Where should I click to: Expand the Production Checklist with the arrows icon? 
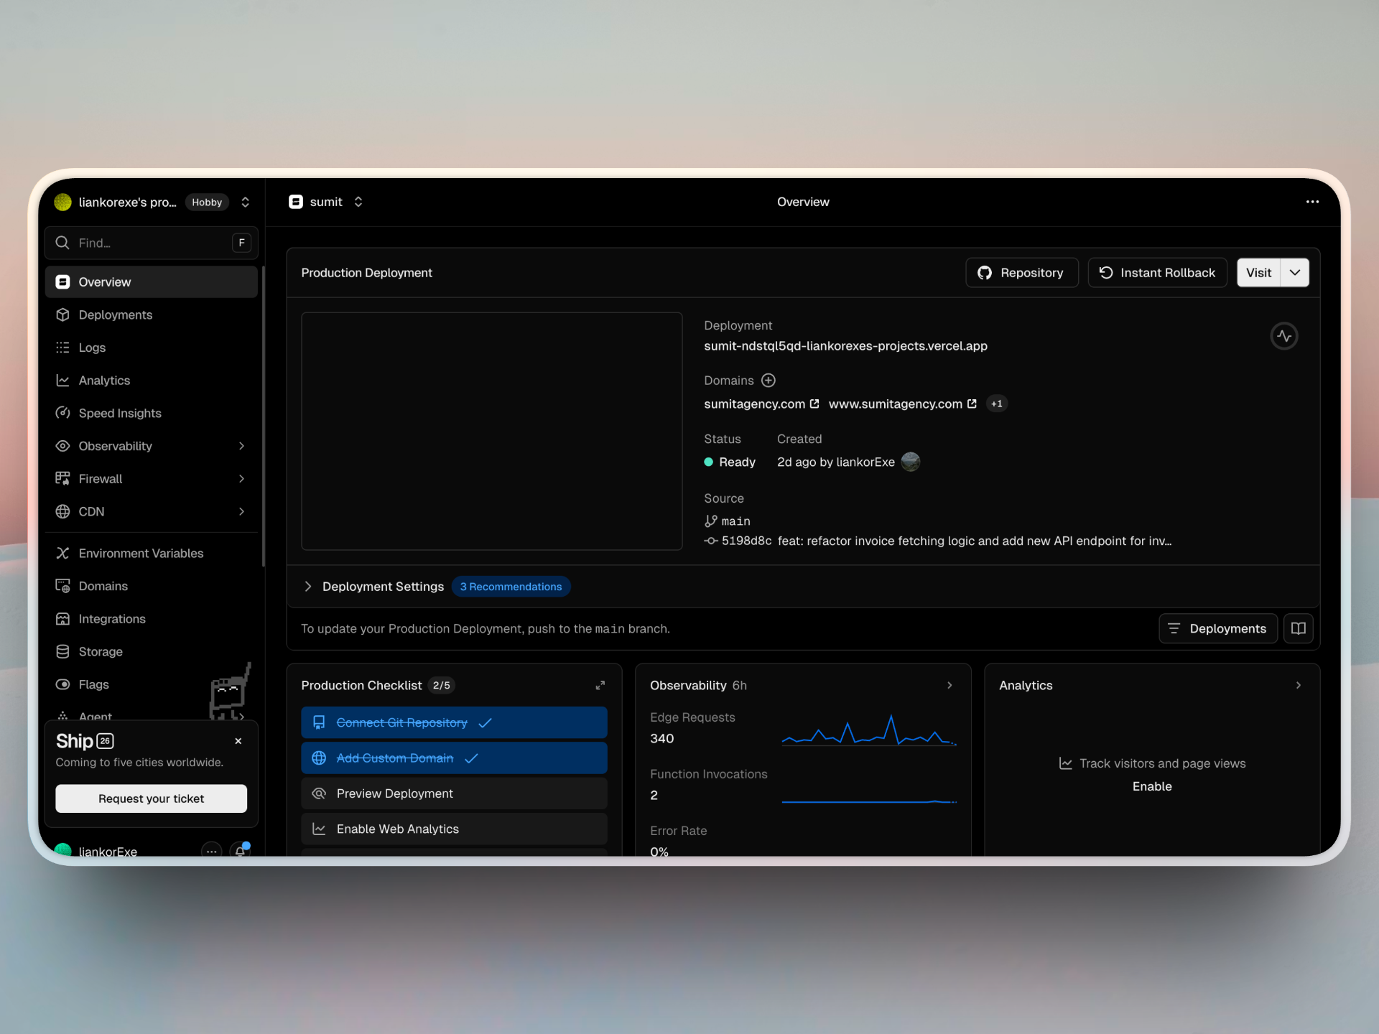click(600, 686)
